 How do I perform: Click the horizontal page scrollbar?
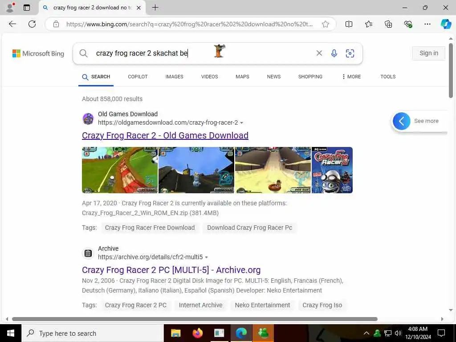(195, 319)
